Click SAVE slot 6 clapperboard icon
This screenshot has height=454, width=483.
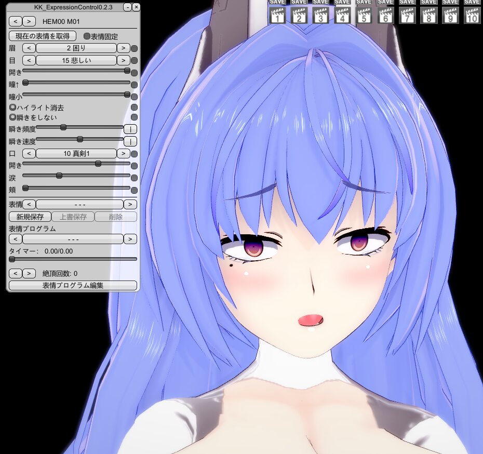point(385,16)
